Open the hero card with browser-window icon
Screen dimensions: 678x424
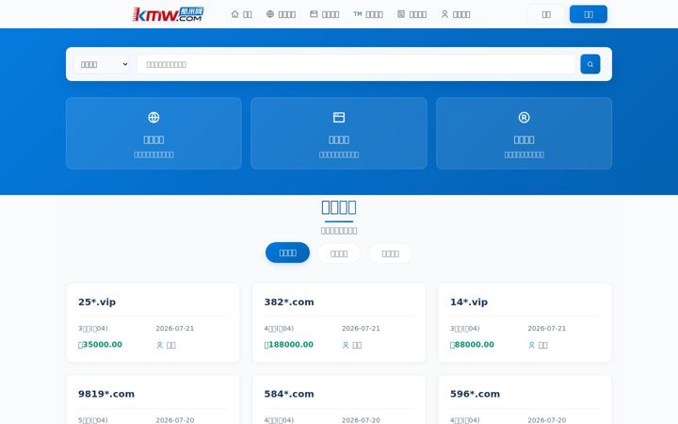point(339,133)
